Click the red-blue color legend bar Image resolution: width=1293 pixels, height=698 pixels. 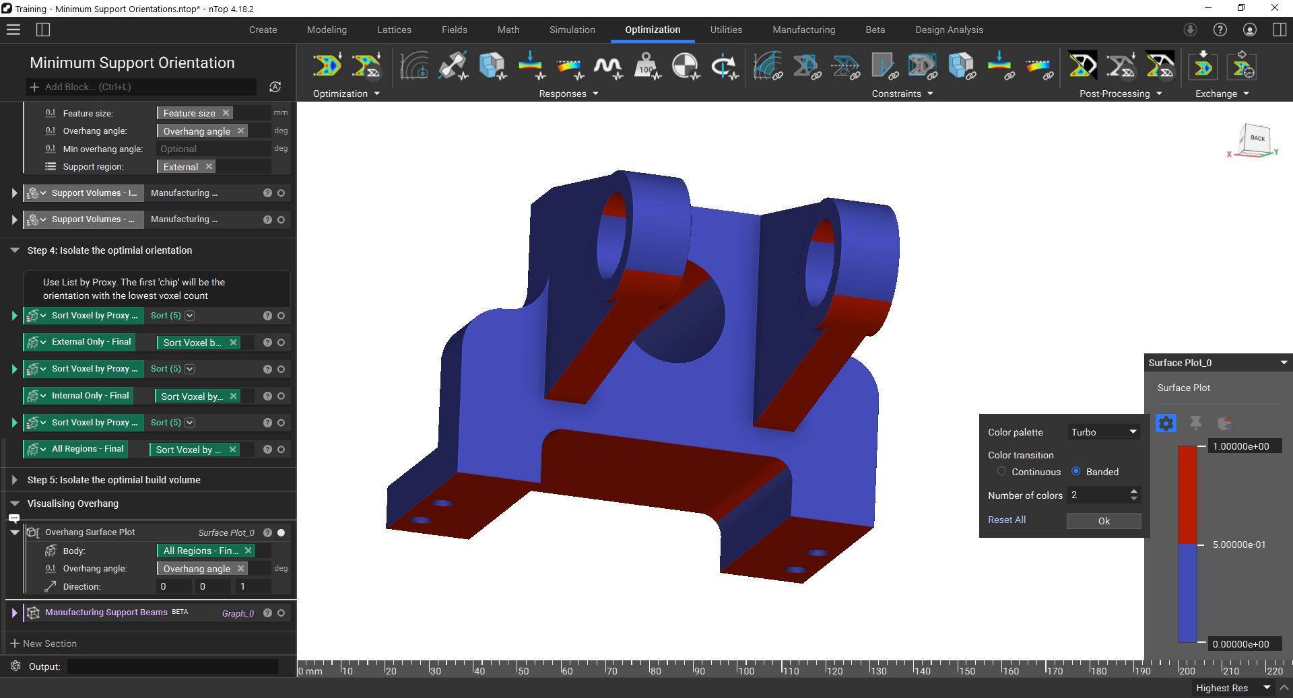pyautogui.click(x=1187, y=544)
